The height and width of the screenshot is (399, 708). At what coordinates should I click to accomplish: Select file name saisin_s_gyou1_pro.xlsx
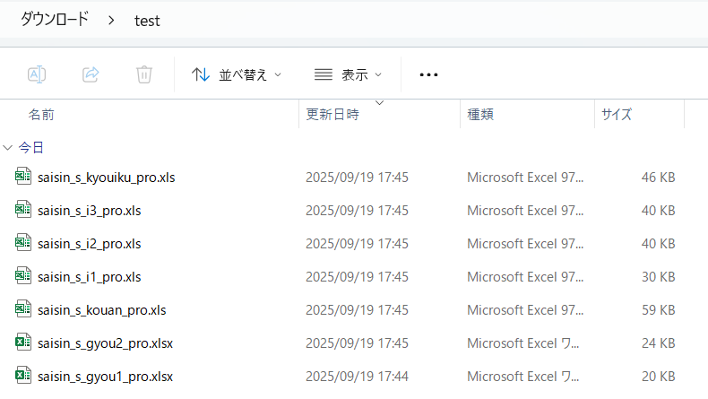(x=105, y=377)
